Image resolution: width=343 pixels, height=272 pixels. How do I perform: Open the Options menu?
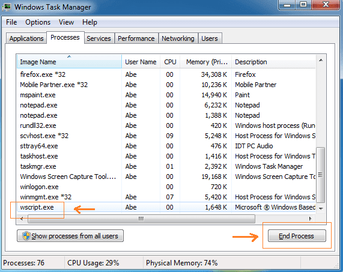tap(38, 22)
